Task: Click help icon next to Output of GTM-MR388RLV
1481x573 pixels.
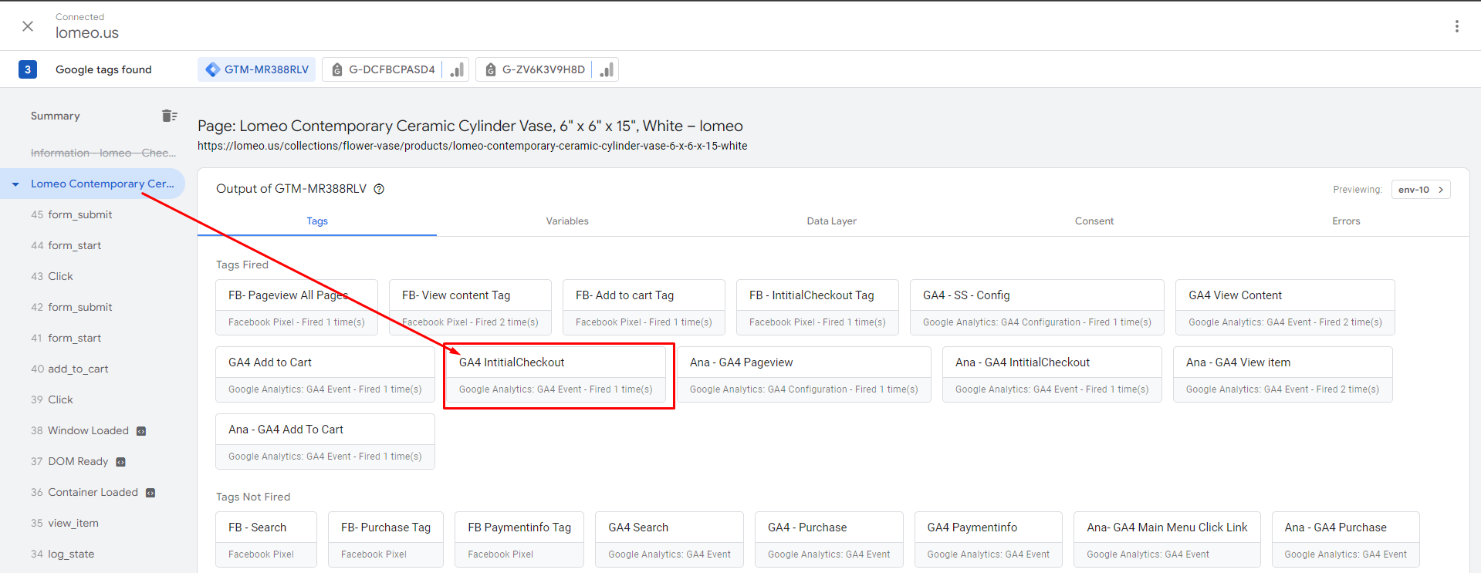Action: [379, 189]
